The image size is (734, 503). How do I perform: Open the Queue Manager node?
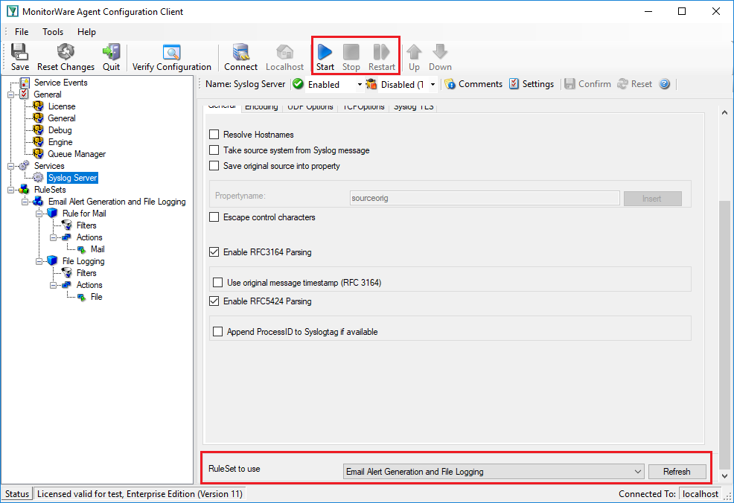pyautogui.click(x=77, y=154)
